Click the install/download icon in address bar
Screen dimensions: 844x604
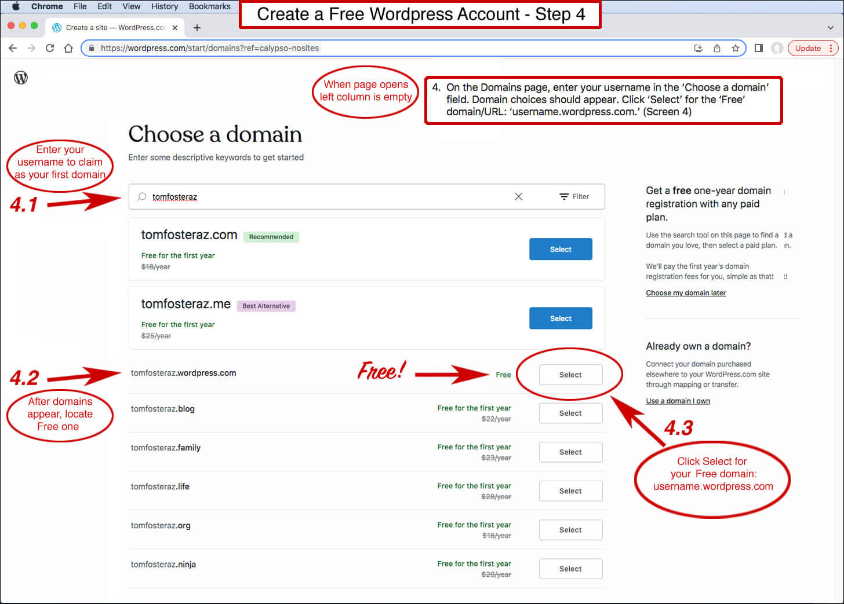point(699,48)
